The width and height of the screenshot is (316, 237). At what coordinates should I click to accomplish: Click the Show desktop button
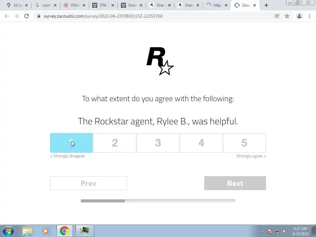[314, 231]
